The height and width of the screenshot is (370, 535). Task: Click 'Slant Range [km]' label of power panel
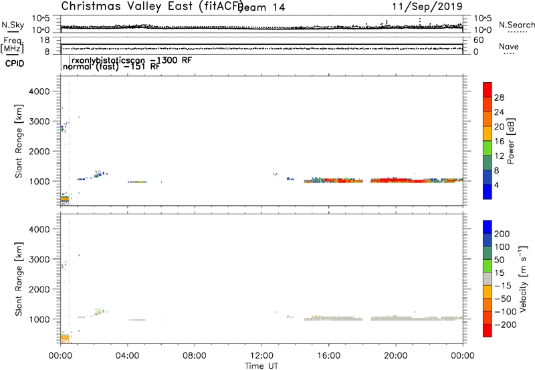pos(19,141)
